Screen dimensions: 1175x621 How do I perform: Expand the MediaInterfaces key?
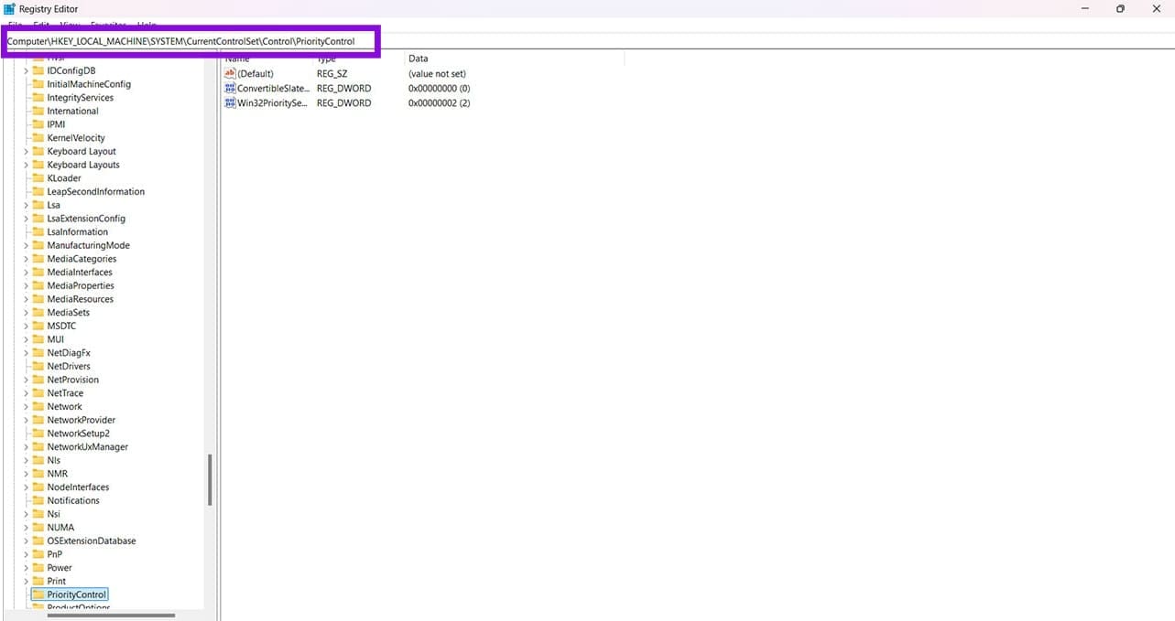tap(27, 273)
